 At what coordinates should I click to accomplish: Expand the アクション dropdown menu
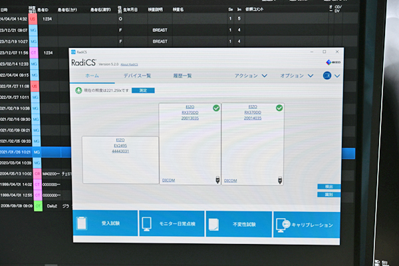tap(251, 76)
